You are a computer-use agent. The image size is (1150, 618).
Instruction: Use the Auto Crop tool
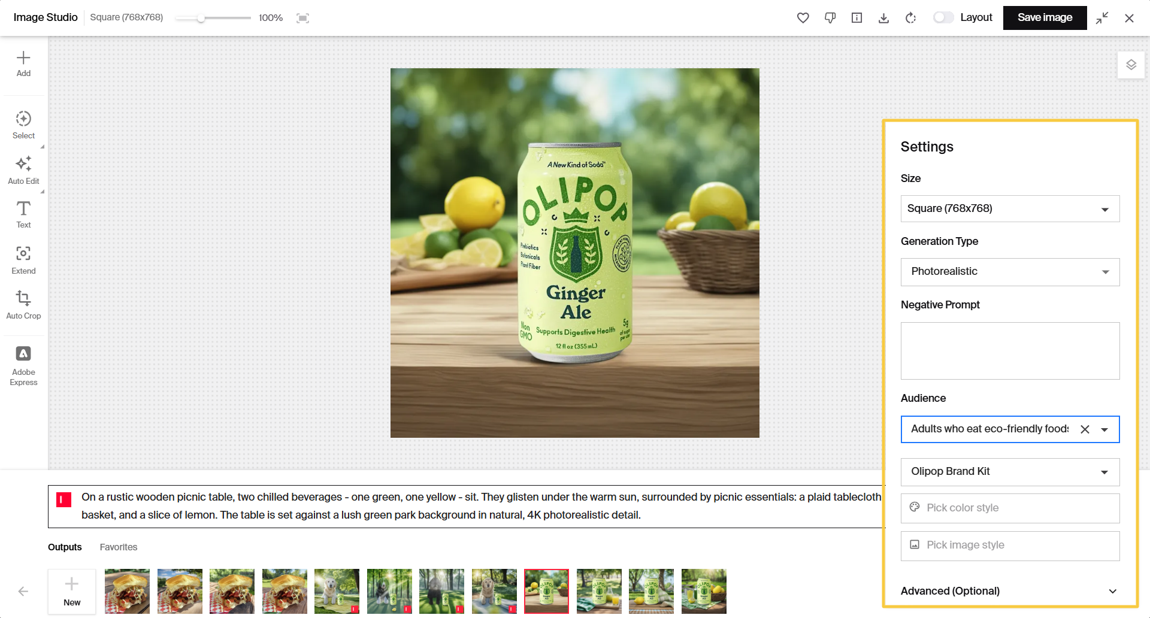pyautogui.click(x=23, y=305)
